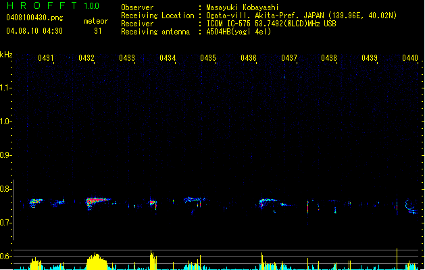Click the kHz axis unit label
Image resolution: width=425 pixels, height=270 pixels.
[x=6, y=55]
